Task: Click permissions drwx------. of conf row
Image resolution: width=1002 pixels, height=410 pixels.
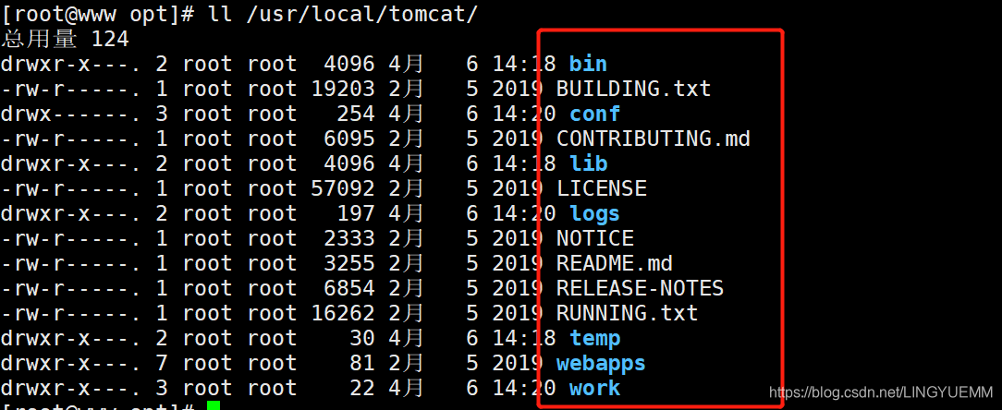Action: click(x=71, y=114)
